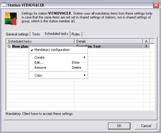Image resolution: width=161 pixels, height=133 pixels.
Task: Sort by Scheduled tasks column header
Action: click(x=40, y=41)
